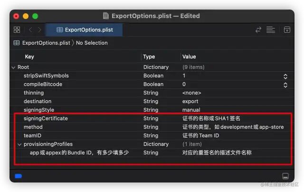This screenshot has height=192, width=304.
Task: Select the 'app 或 appex 的 Bundle ID' key
Action: 79,153
